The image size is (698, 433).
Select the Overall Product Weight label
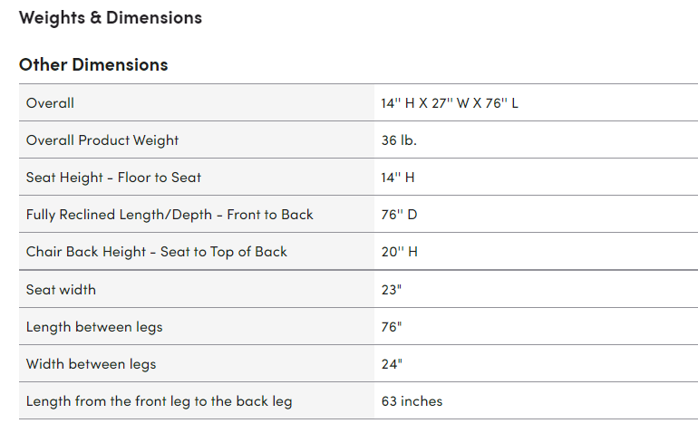pyautogui.click(x=102, y=140)
